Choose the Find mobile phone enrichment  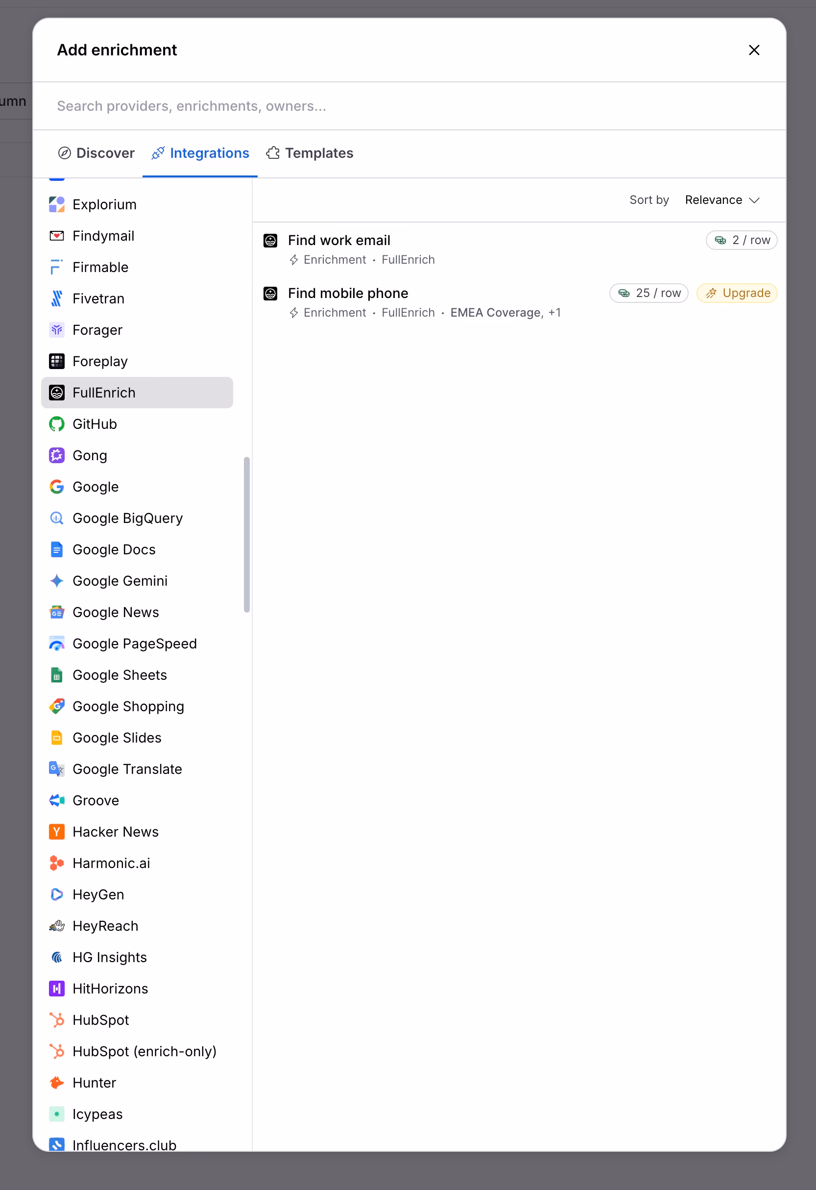[519, 302]
